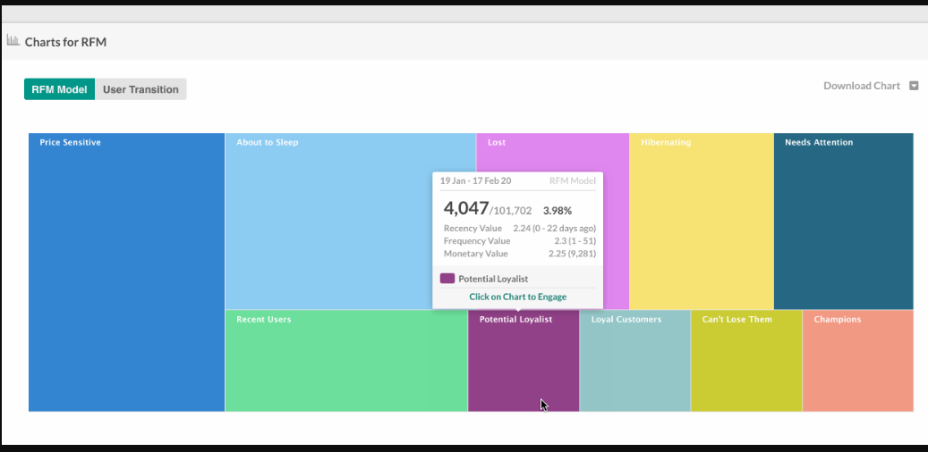The image size is (928, 452).
Task: Click the RFM Model label in tooltip
Action: [572, 181]
